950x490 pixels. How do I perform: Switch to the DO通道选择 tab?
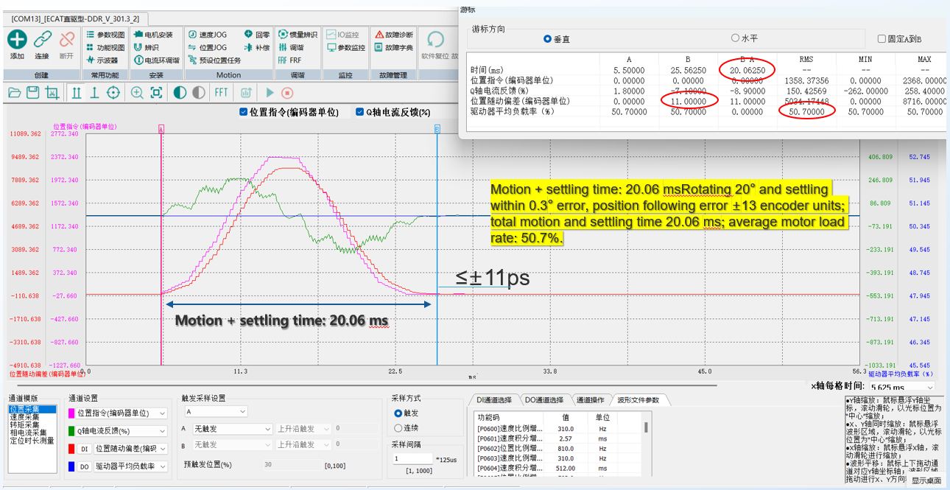tap(543, 400)
